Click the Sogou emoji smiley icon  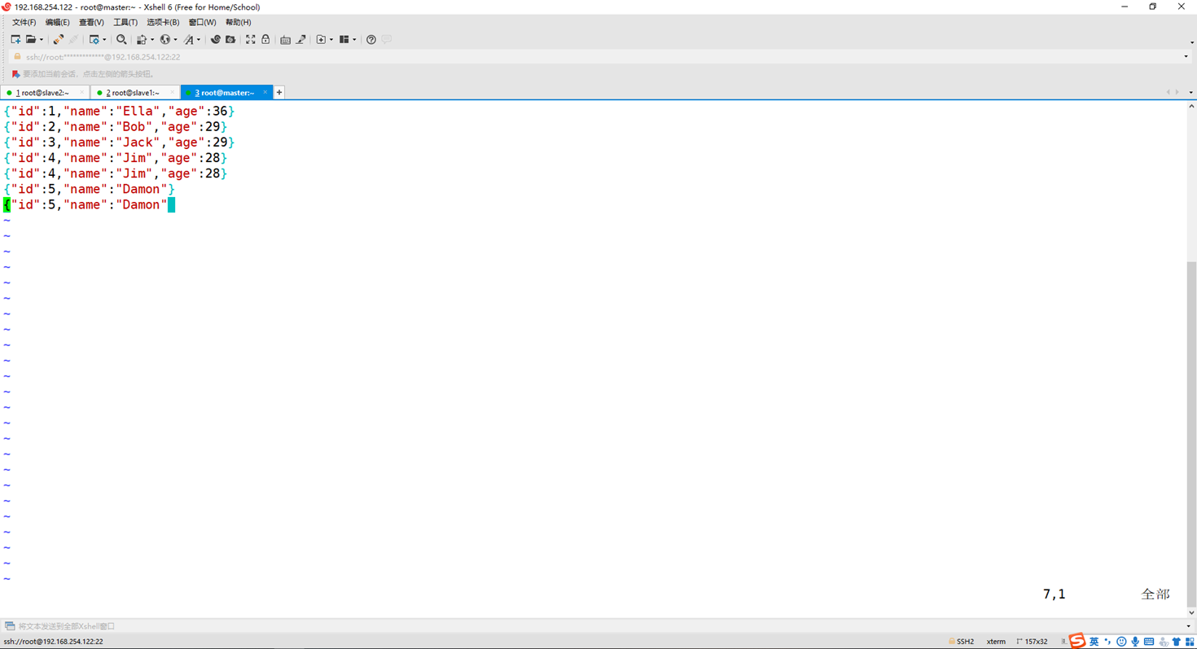click(1121, 642)
